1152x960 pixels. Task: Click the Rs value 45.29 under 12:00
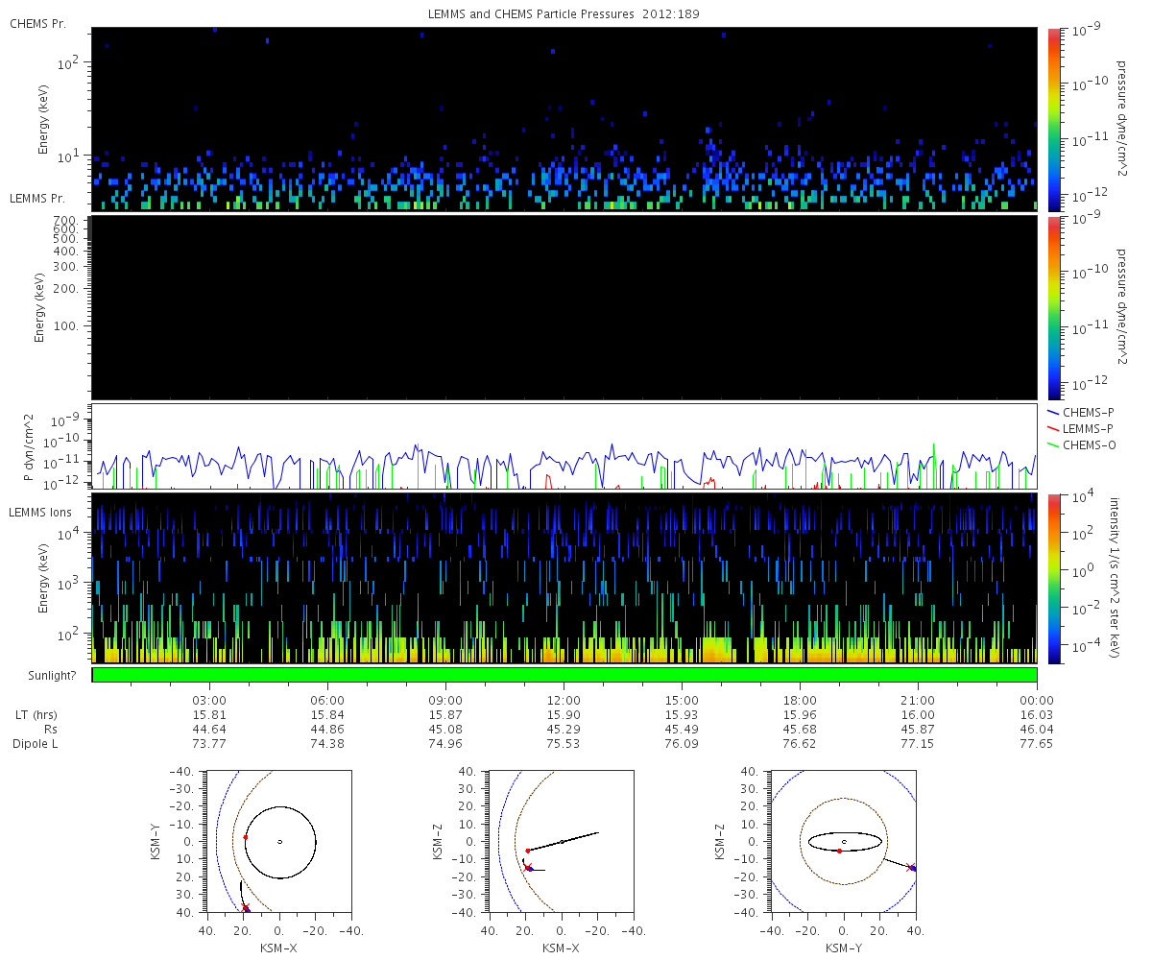coord(564,730)
